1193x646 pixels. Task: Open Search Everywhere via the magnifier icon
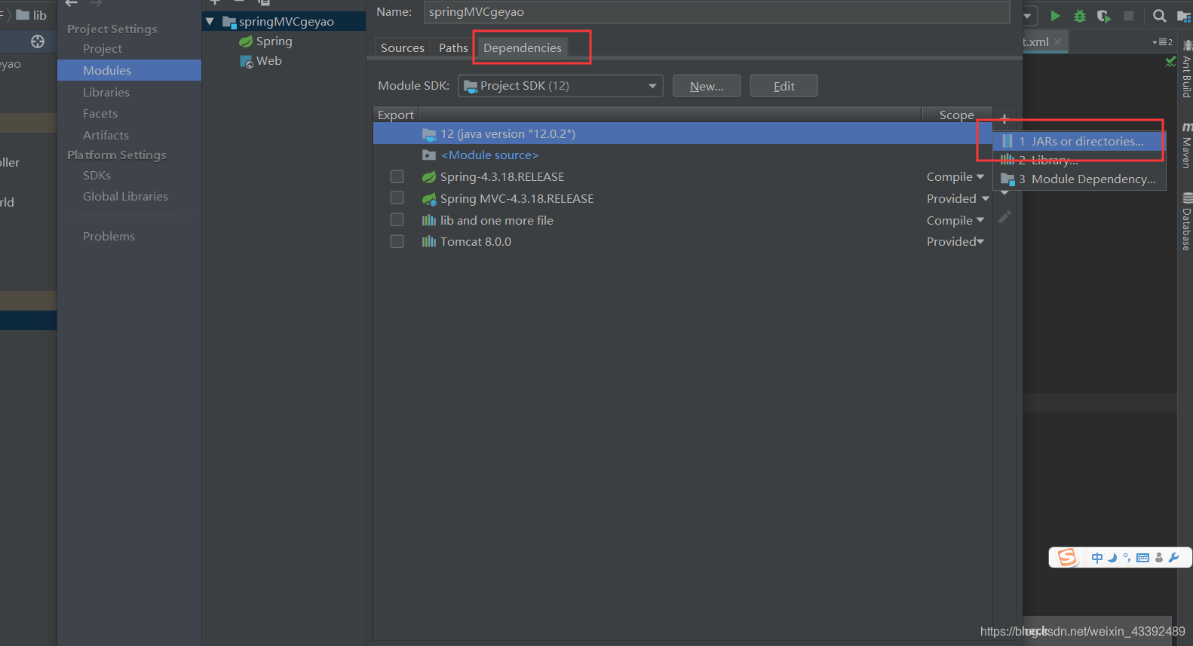(1159, 16)
